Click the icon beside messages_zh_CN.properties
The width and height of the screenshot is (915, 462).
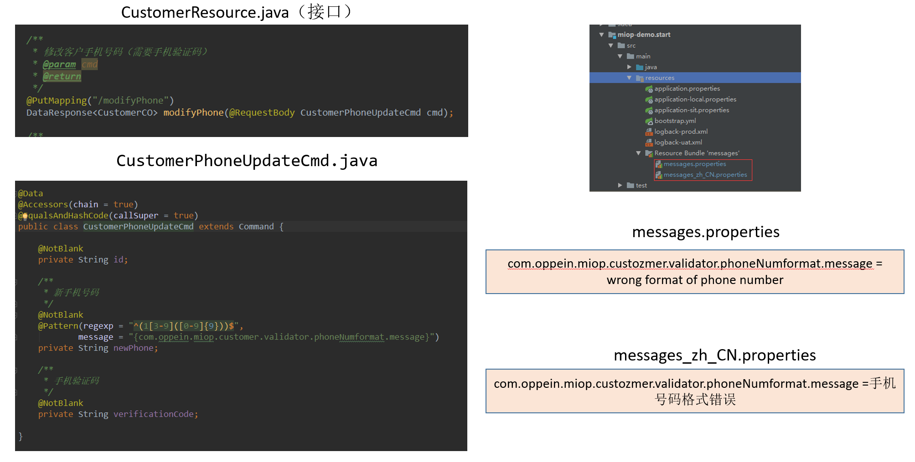[659, 175]
